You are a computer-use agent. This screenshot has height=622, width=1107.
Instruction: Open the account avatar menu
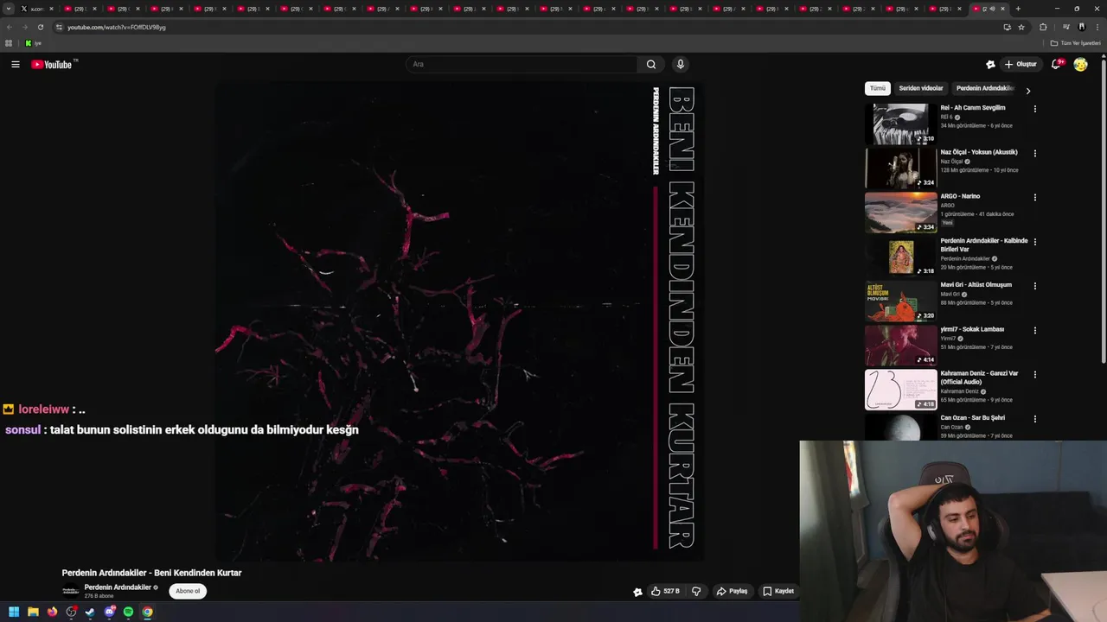[x=1080, y=64]
